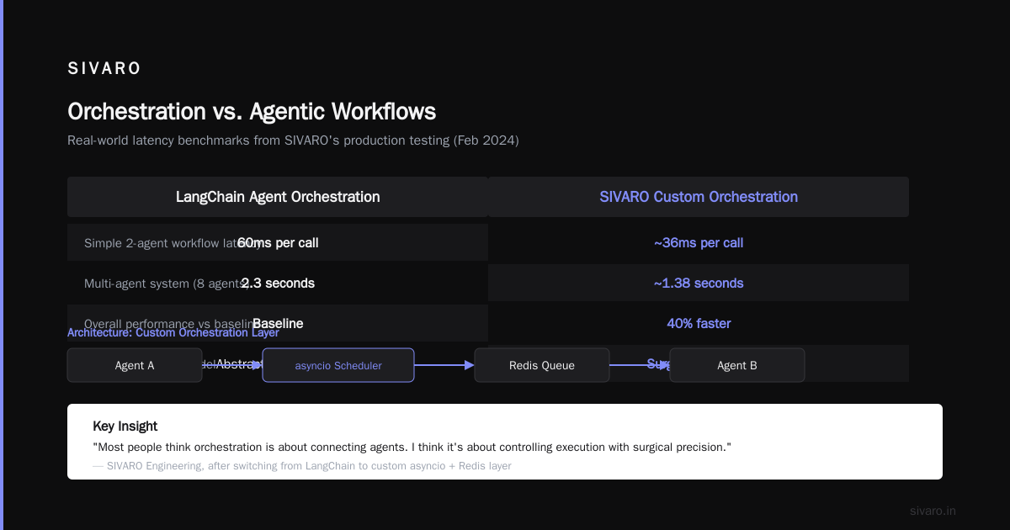Viewport: 1010px width, 530px height.
Task: Click the Redis Queue node box
Action: 542,365
